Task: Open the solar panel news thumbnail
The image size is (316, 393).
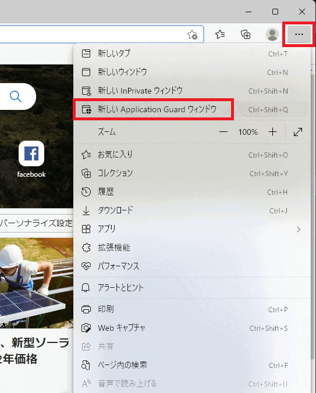Action: point(37,283)
